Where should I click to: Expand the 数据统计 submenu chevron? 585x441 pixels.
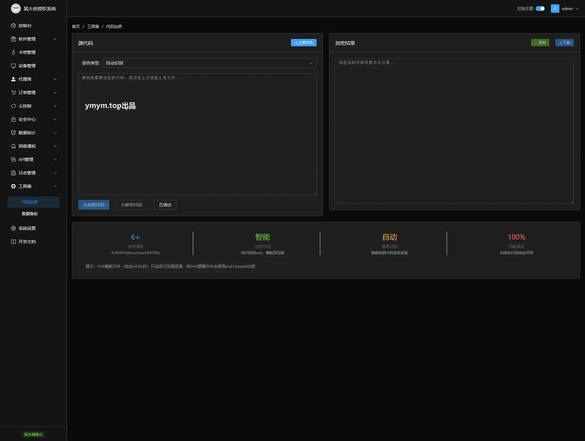point(55,133)
